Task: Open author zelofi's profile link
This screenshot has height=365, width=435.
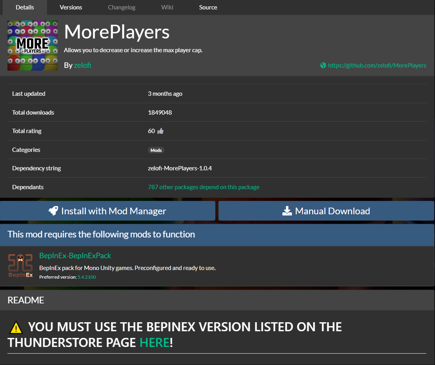Action: coord(82,65)
